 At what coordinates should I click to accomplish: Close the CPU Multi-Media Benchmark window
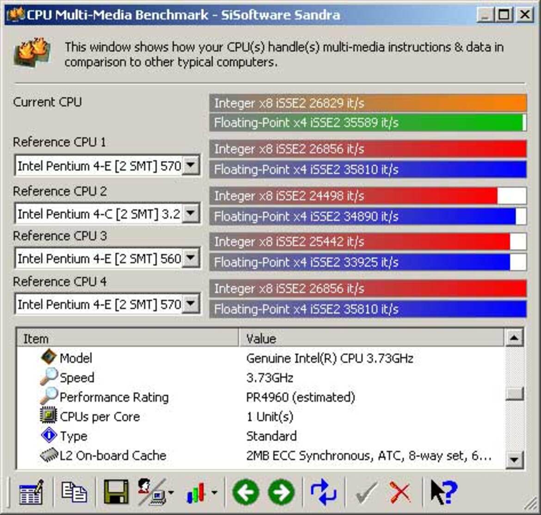tap(525, 14)
